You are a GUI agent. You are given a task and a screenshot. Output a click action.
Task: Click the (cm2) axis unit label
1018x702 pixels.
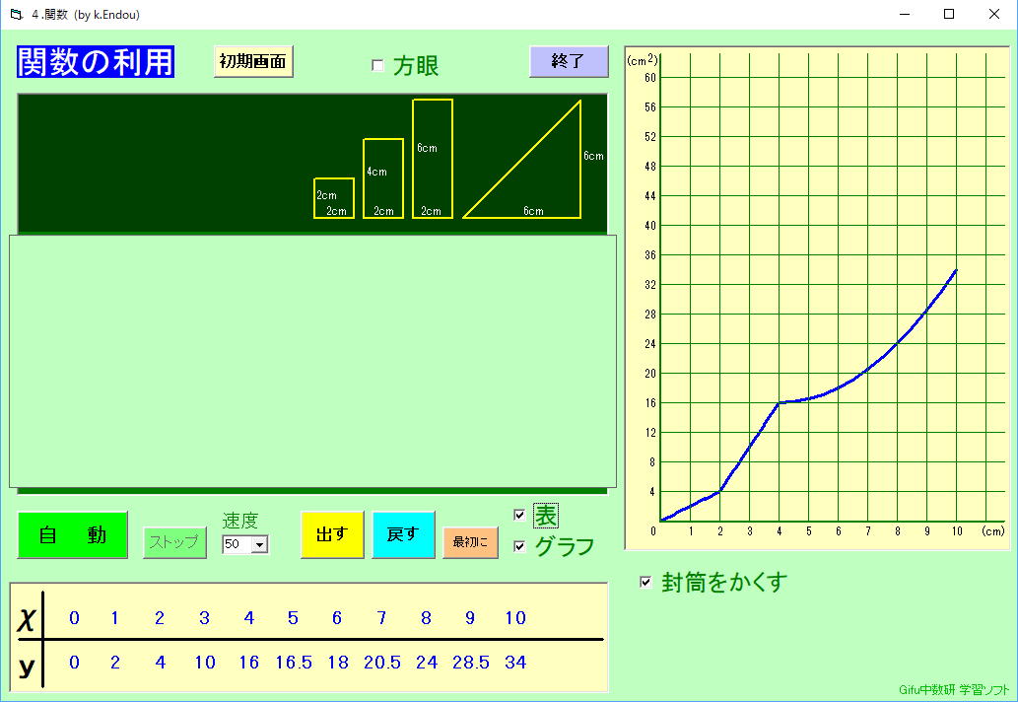coord(643,60)
